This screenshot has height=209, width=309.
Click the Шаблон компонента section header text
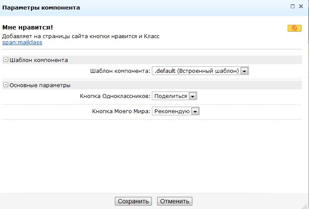coord(38,60)
